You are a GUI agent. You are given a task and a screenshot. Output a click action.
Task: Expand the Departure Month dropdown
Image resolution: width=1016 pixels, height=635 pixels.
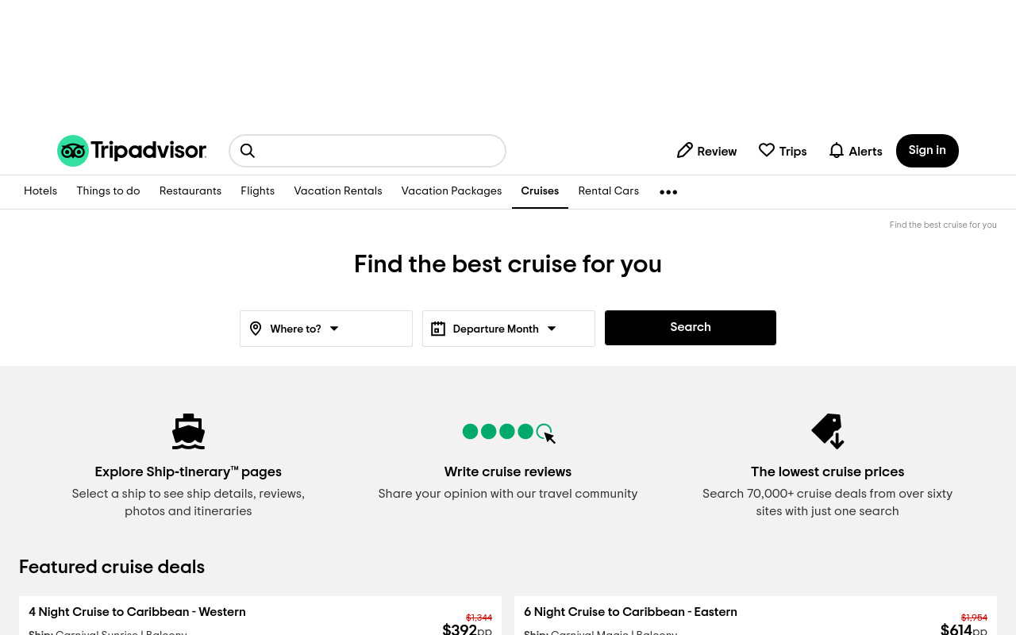click(509, 329)
